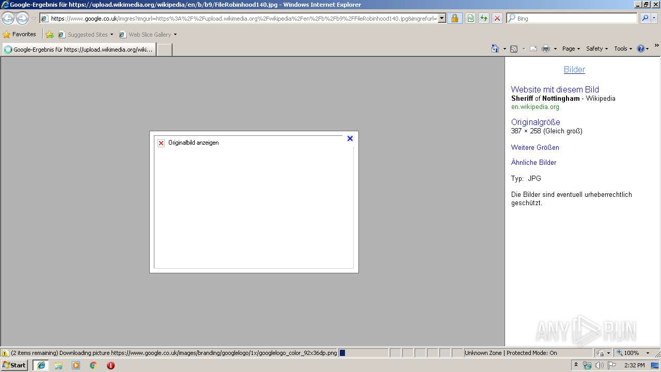Open Favorites star button
Screen dimensions: 661x372
20,35
